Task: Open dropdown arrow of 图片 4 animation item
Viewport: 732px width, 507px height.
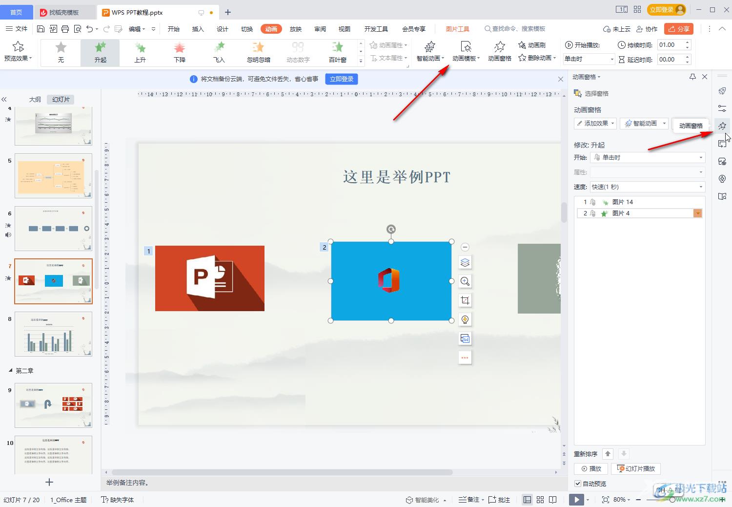Action: click(x=698, y=213)
